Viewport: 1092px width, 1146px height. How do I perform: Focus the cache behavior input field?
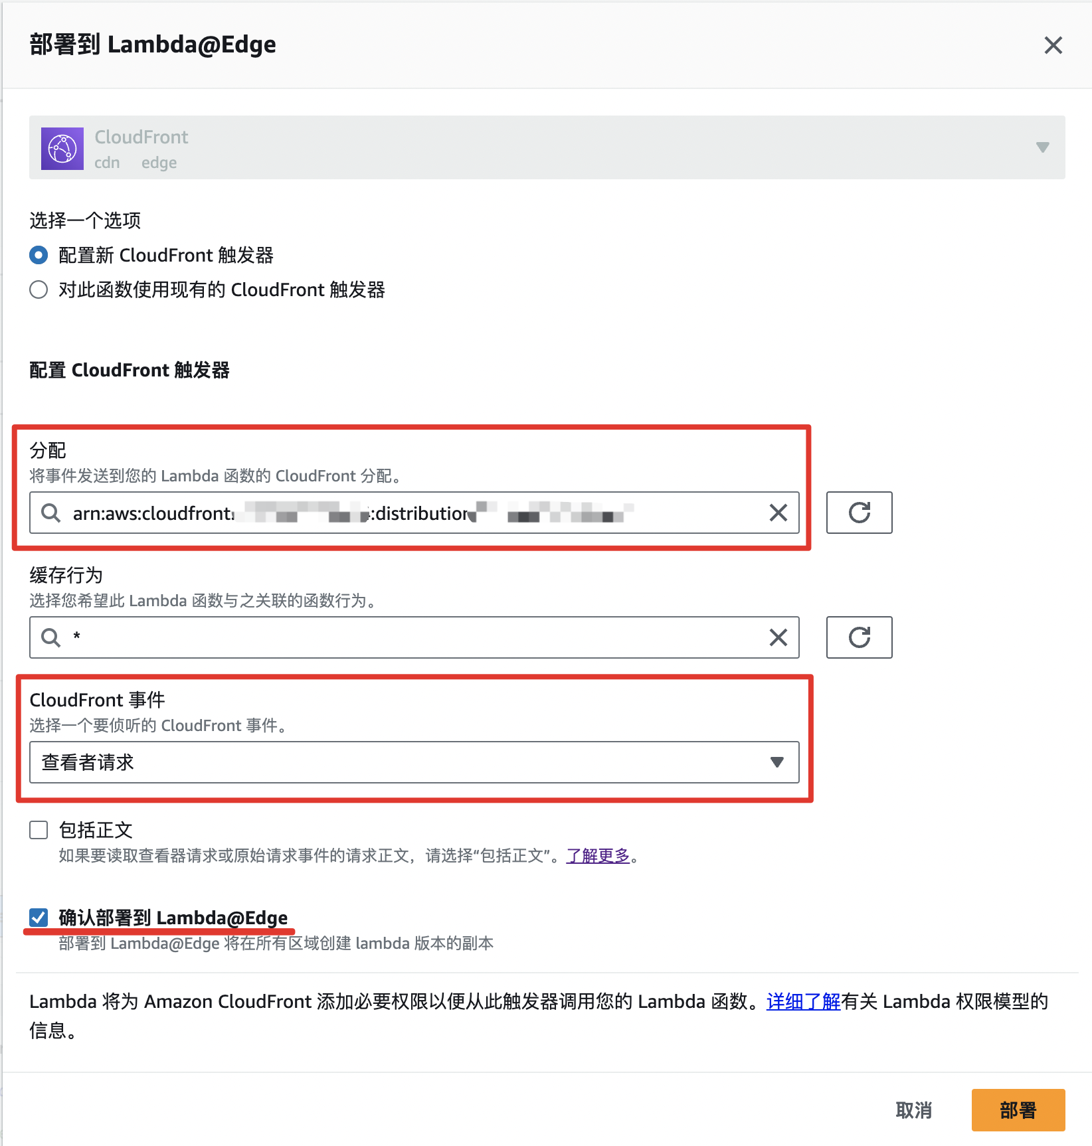[x=414, y=637]
